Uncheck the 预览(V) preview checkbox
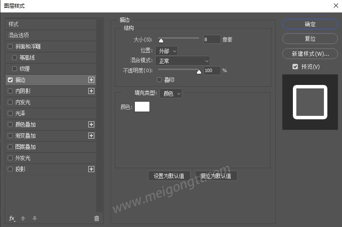Viewport: 342px width, 227px height. [x=295, y=67]
